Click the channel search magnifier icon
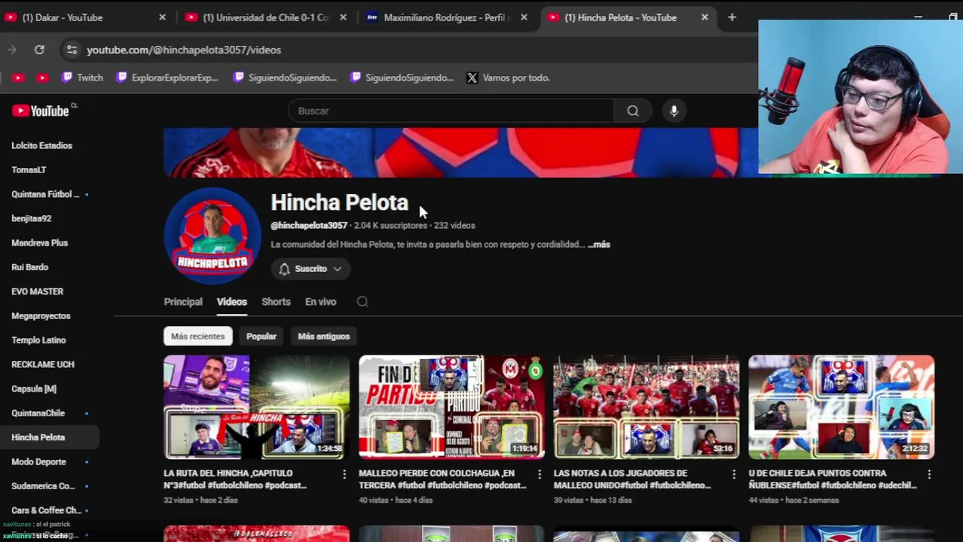The image size is (963, 542). 362,302
